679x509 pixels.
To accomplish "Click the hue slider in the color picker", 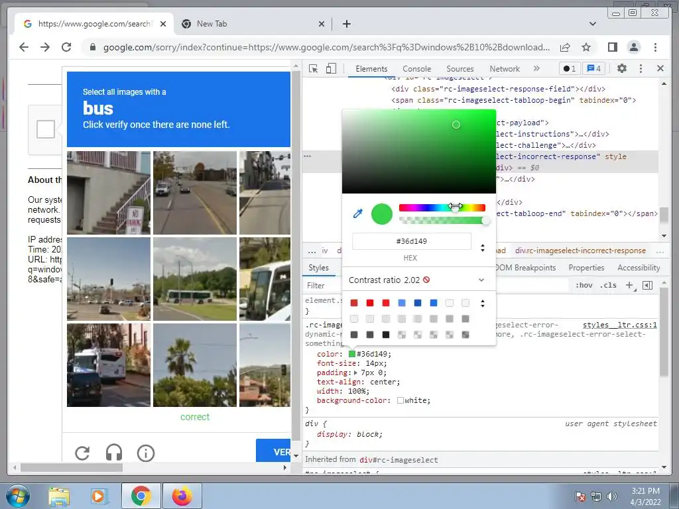I will 442,207.
